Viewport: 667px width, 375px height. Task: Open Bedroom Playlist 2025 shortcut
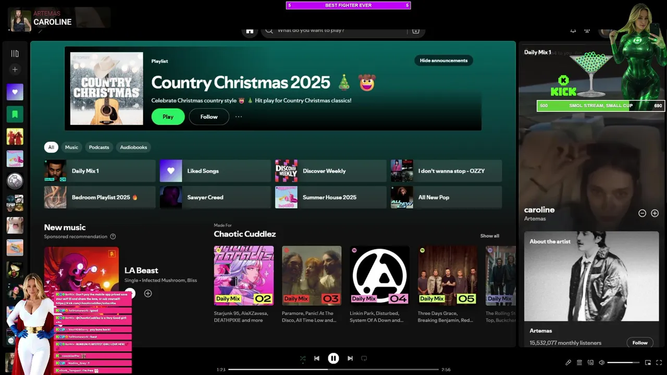[100, 197]
